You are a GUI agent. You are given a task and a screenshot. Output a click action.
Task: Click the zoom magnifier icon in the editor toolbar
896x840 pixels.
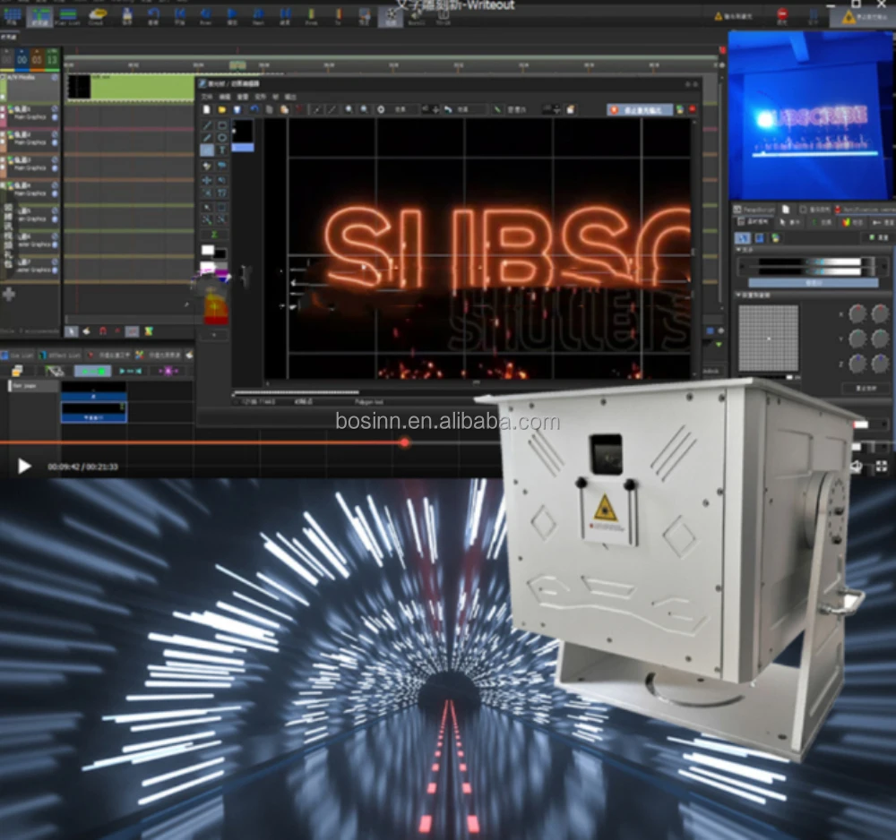349,109
